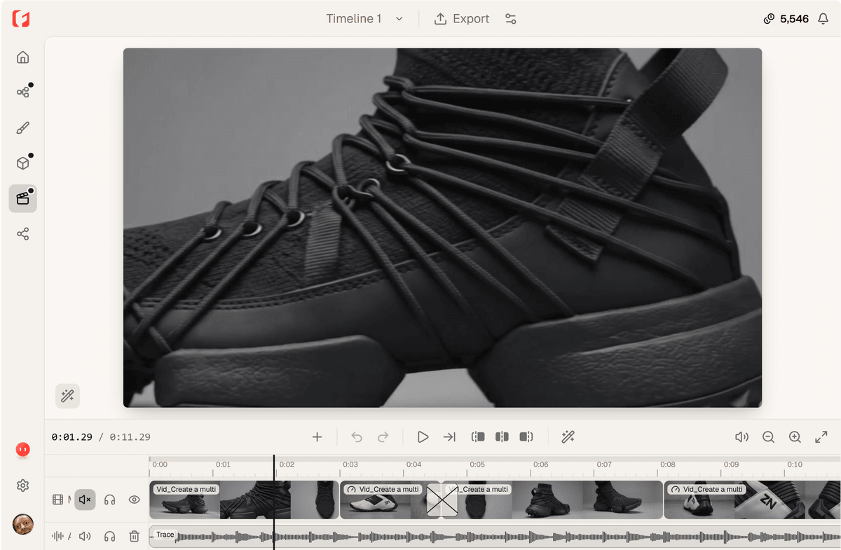Select the last clip starting near 0:08
841x550 pixels.
point(752,500)
